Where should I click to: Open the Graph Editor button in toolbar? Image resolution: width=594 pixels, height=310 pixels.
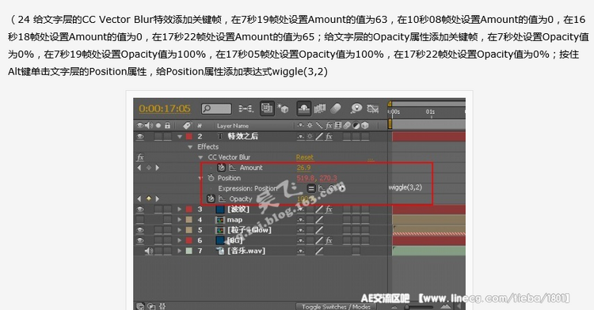pos(373,109)
